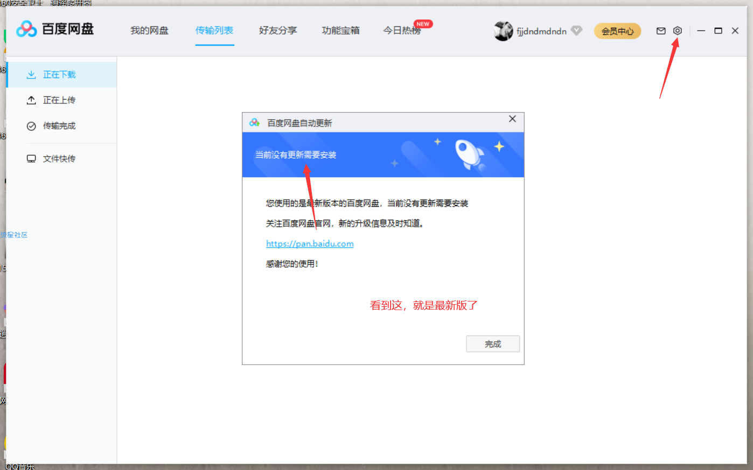Click the 完成 button in the dialog
Screen dimensions: 753x470
493,344
